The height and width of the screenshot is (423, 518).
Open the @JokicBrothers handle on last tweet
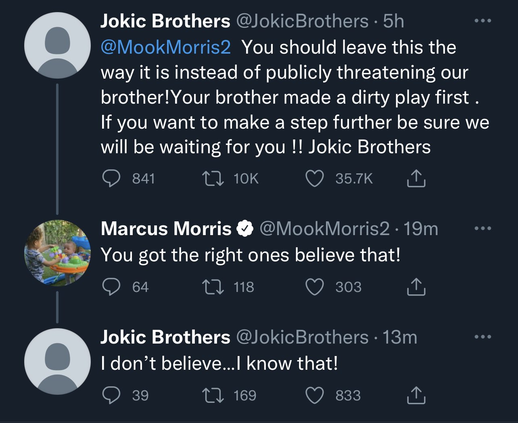pos(302,337)
